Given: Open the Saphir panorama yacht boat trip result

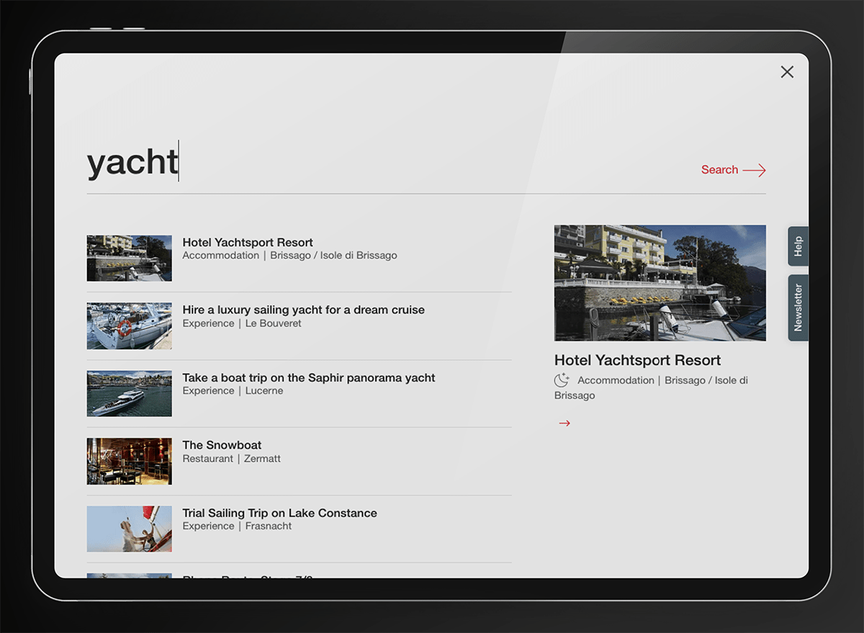Looking at the screenshot, I should click(308, 378).
